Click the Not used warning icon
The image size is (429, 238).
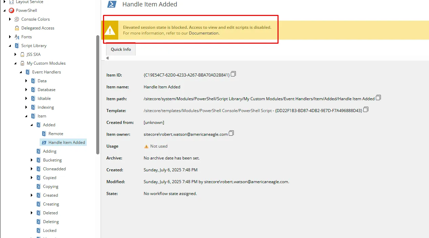coord(146,147)
